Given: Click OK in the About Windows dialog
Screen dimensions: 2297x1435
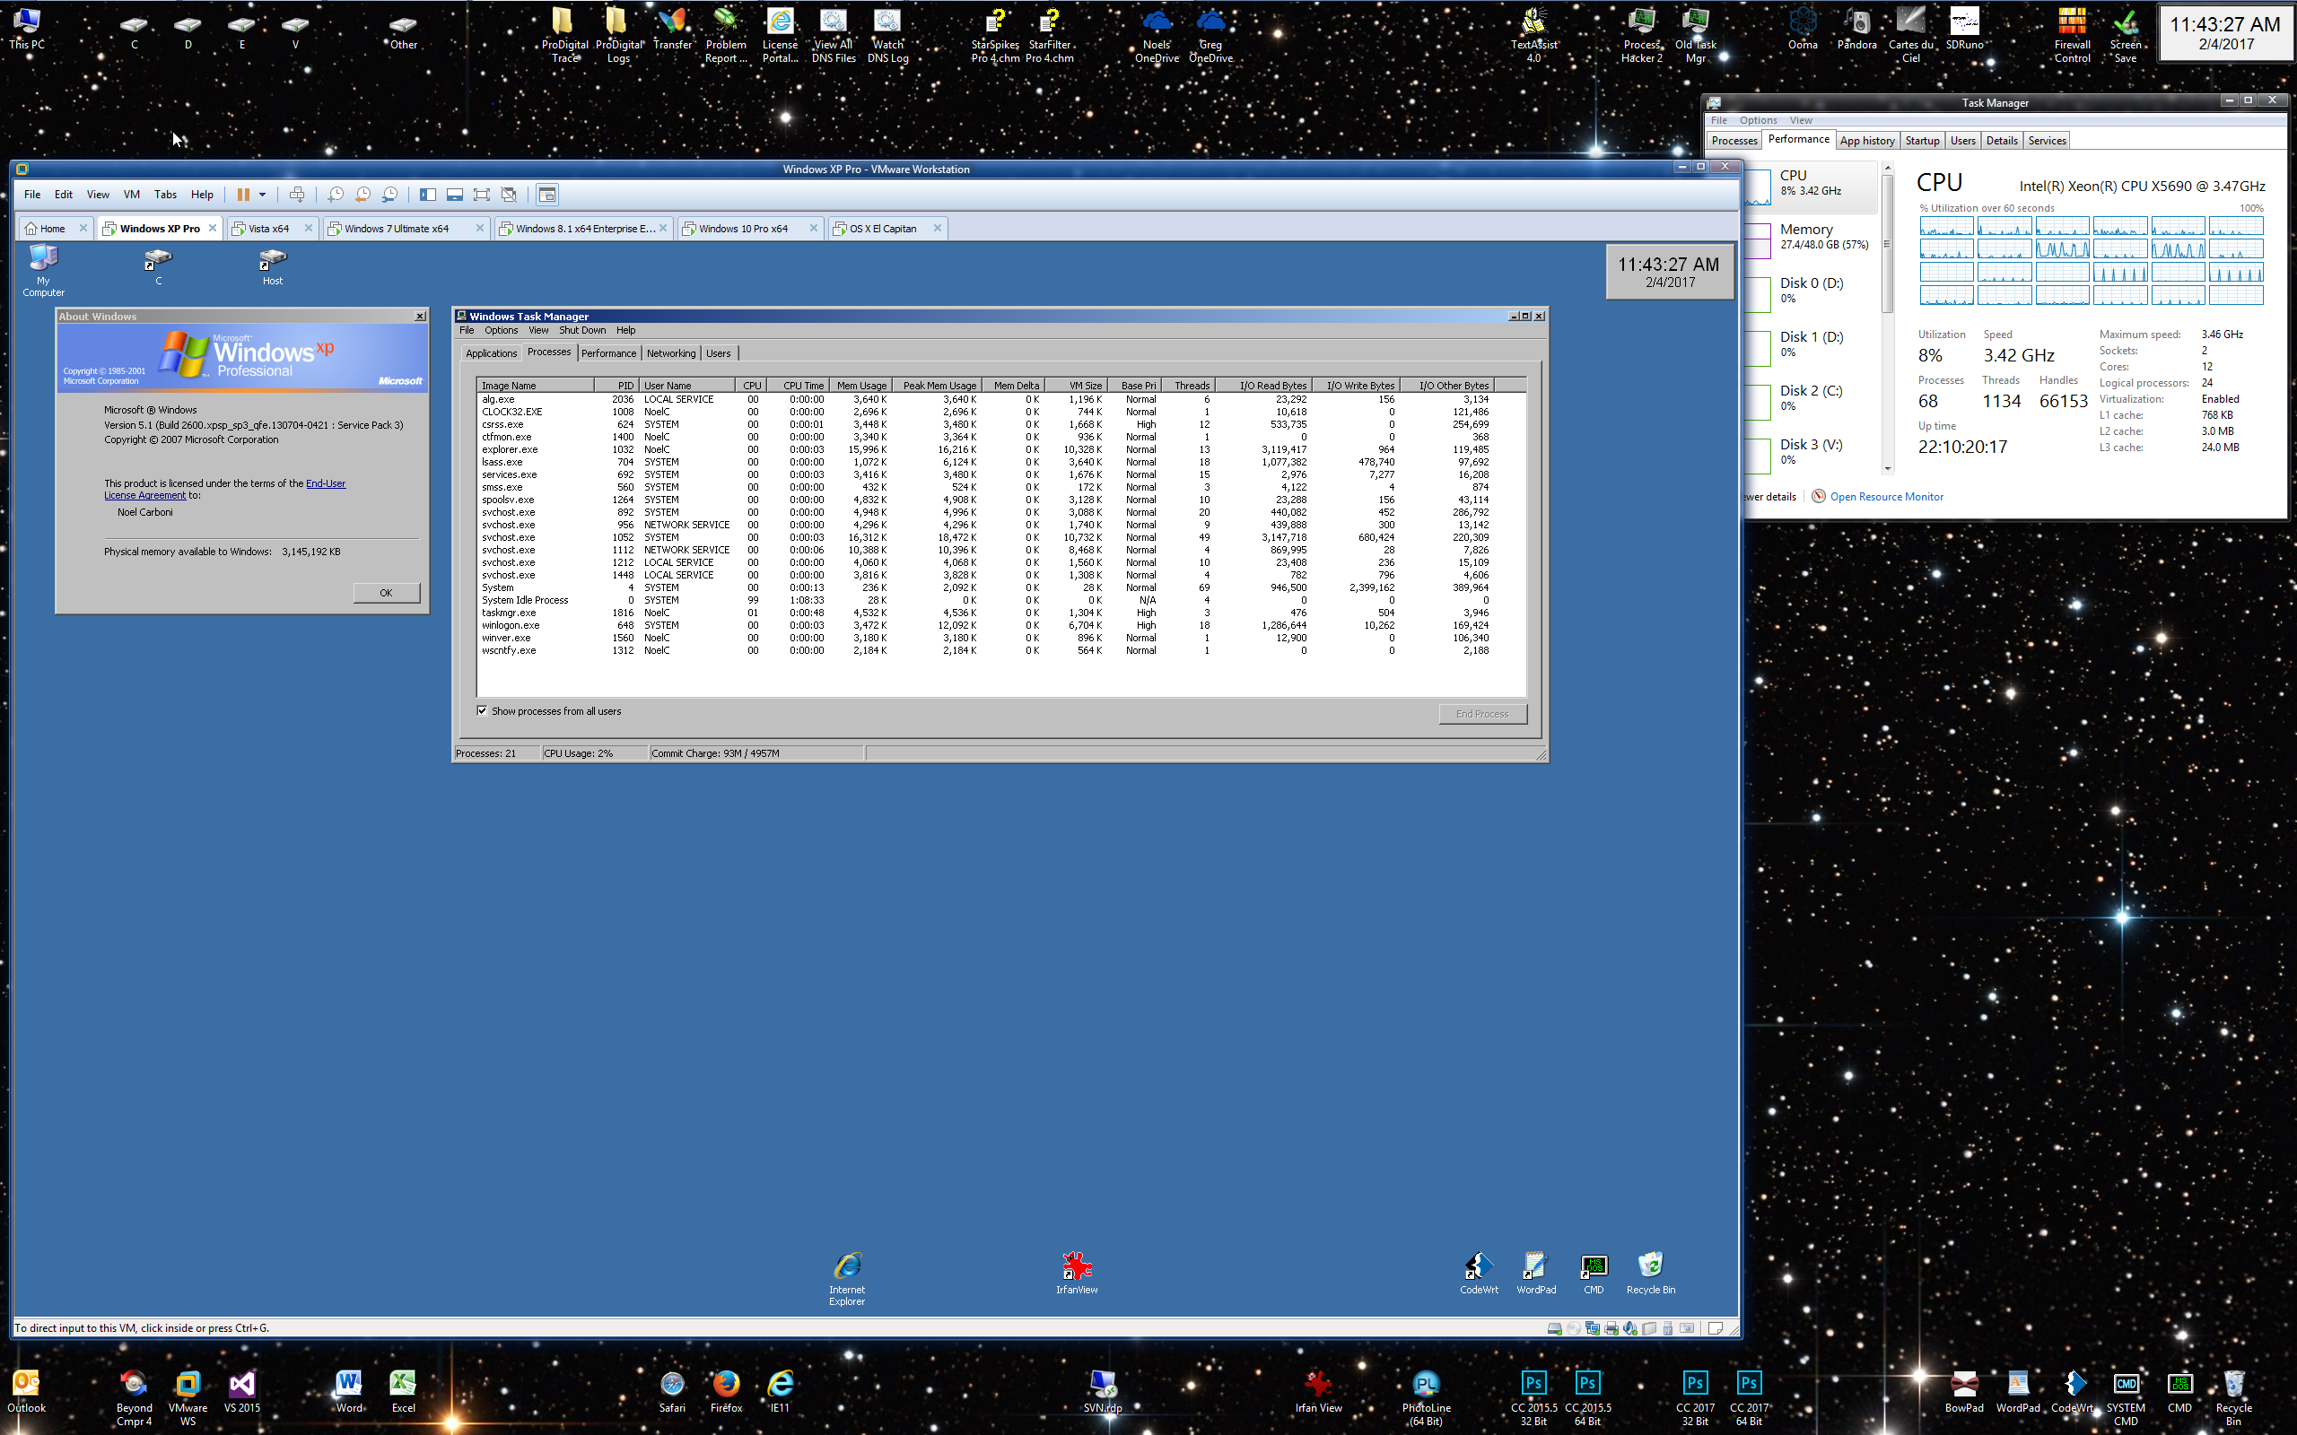Looking at the screenshot, I should 387,593.
